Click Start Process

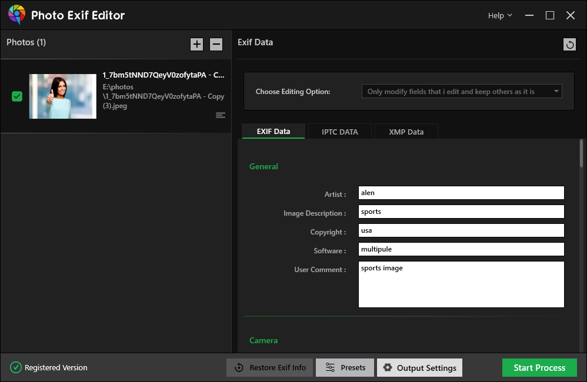point(539,367)
